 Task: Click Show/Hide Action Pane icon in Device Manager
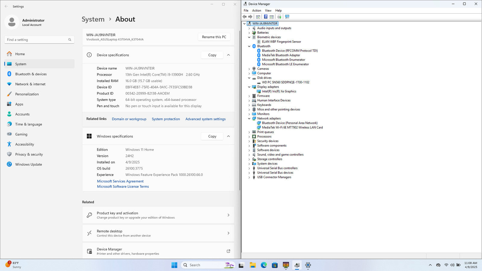click(272, 17)
